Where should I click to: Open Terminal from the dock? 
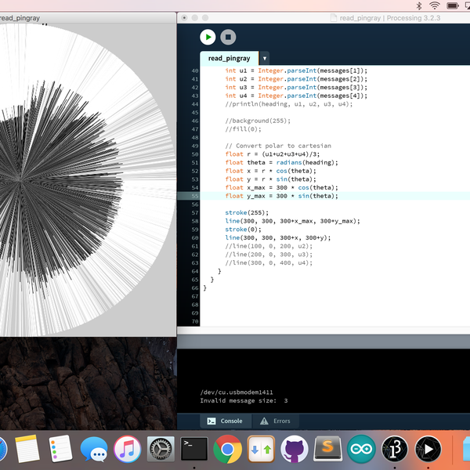click(x=193, y=450)
